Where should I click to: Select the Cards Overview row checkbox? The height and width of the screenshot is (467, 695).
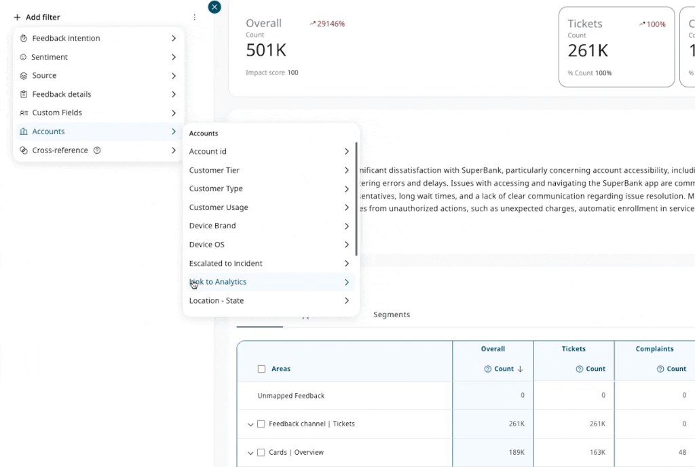pos(261,453)
